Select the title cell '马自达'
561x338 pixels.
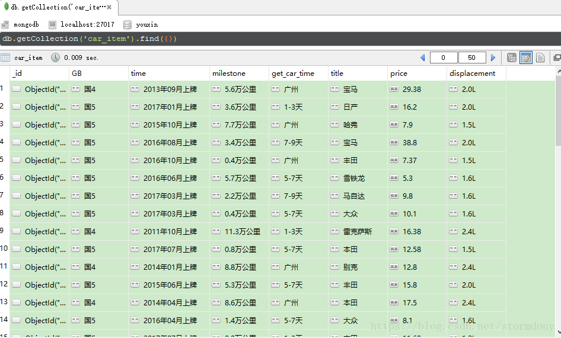click(x=358, y=196)
